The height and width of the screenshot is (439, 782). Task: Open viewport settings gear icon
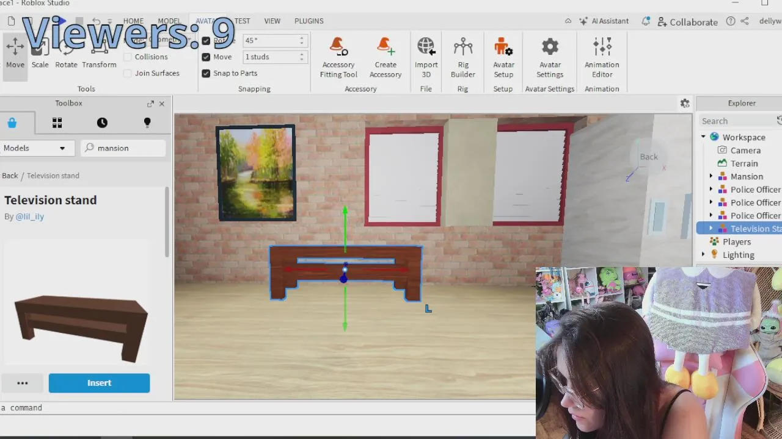coord(685,104)
